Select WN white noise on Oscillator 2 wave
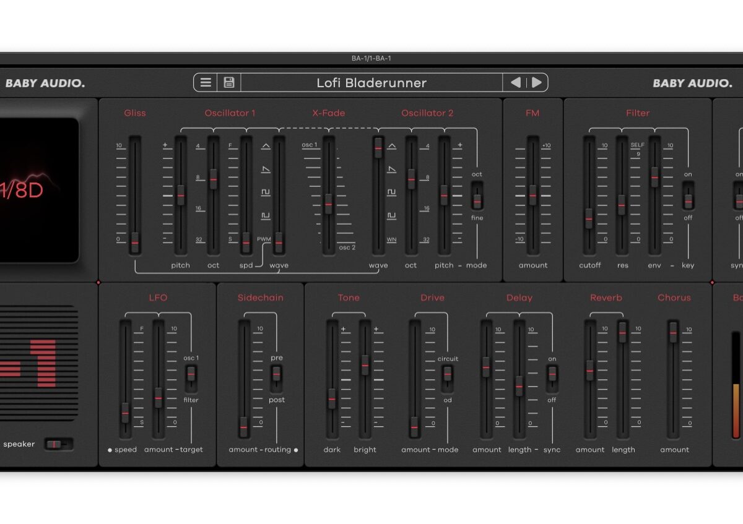Viewport: 743px width, 524px height. click(391, 239)
